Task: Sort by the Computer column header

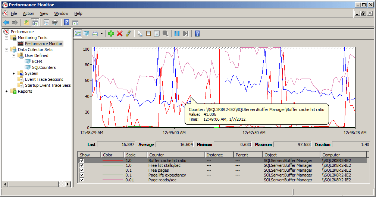Action: (x=344, y=155)
